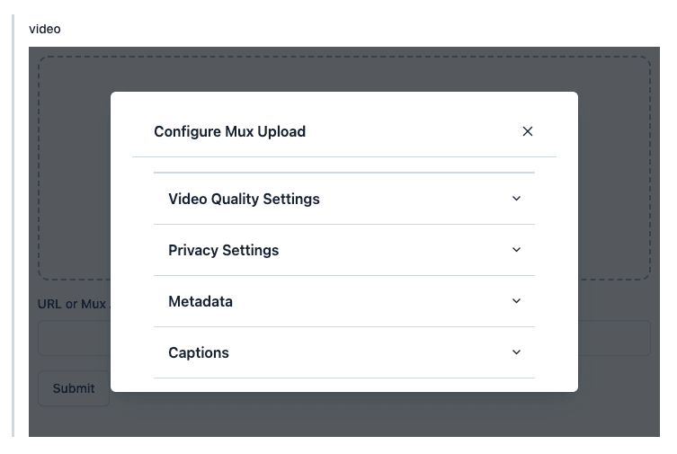The width and height of the screenshot is (677, 454).
Task: Click the chevron on the Metadata row
Action: point(516,301)
